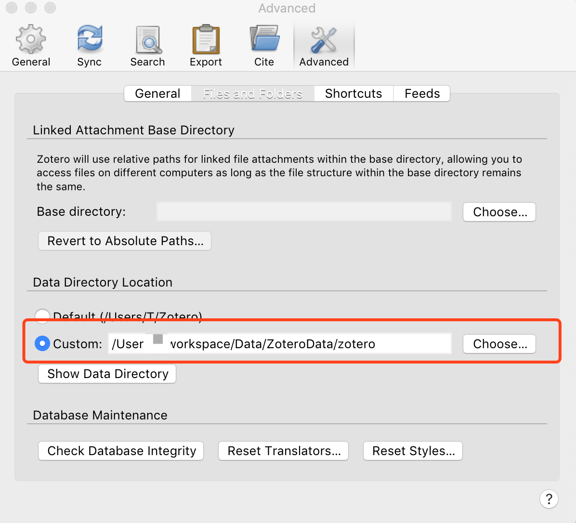Screen dimensions: 576x523
Task: Click the red close window button
Action: (12, 8)
